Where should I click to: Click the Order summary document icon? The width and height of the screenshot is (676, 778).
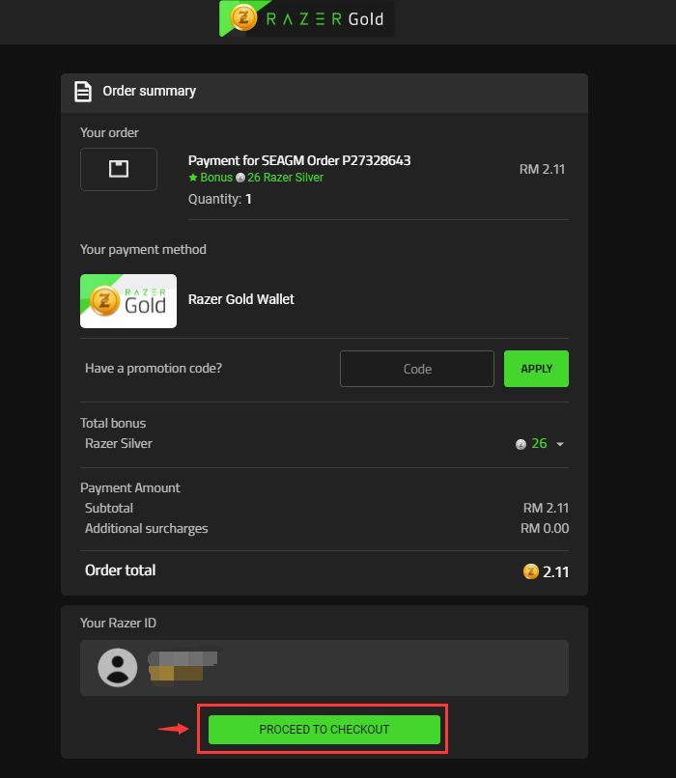(x=83, y=92)
